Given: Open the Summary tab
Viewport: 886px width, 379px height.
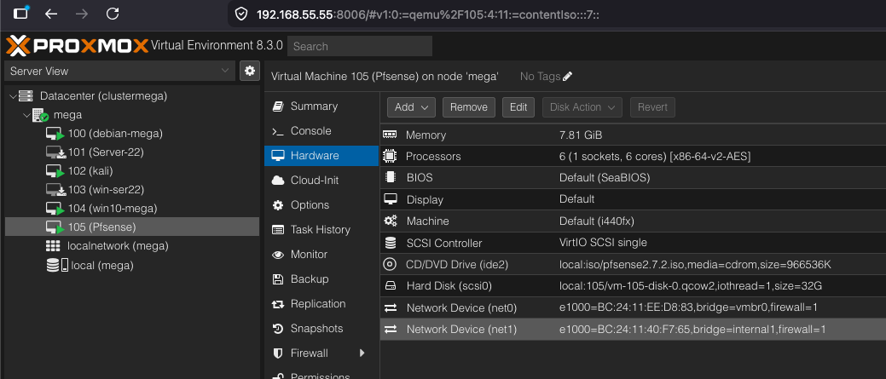Looking at the screenshot, I should pyautogui.click(x=321, y=106).
